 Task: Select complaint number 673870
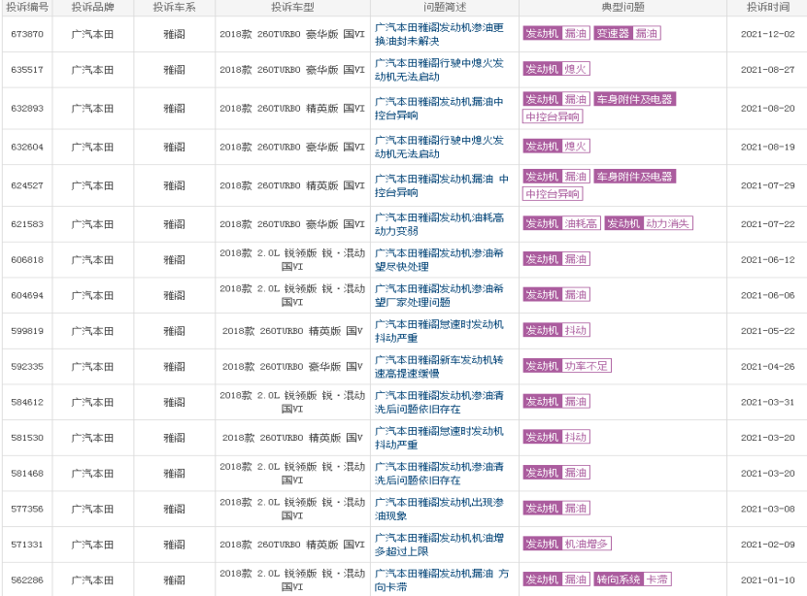[27, 34]
